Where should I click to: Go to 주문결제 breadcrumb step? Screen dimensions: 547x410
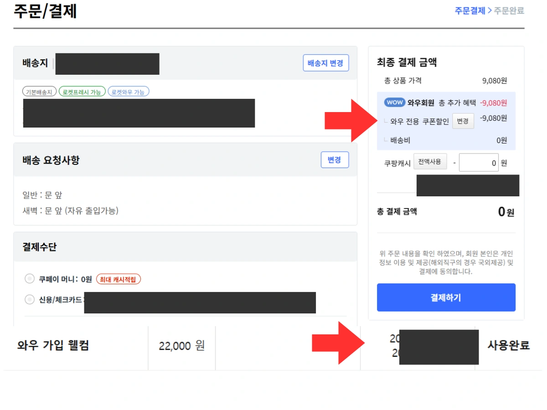coord(470,10)
